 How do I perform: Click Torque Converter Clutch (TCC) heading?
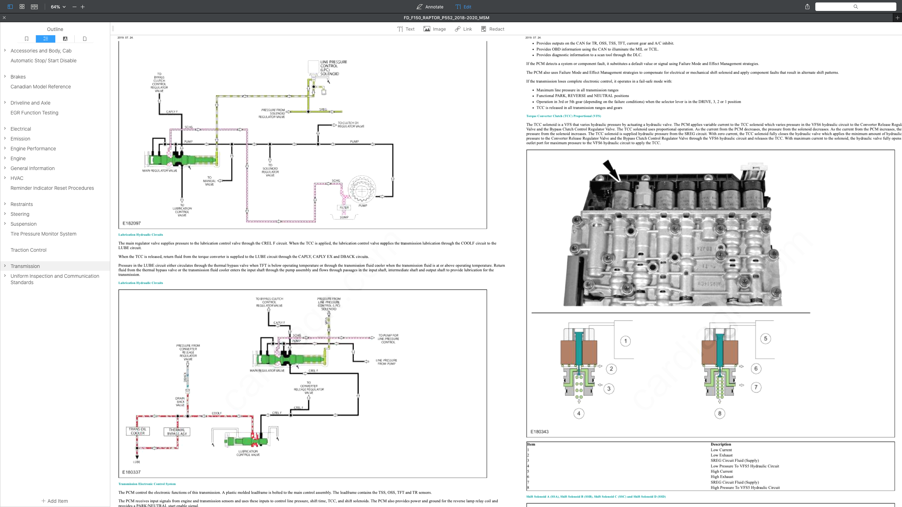pyautogui.click(x=563, y=116)
